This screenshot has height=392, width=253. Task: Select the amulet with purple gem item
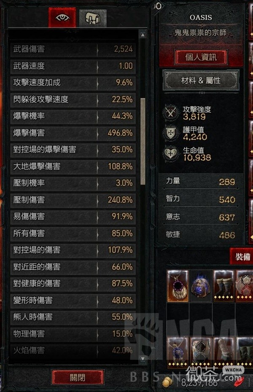tap(178, 286)
